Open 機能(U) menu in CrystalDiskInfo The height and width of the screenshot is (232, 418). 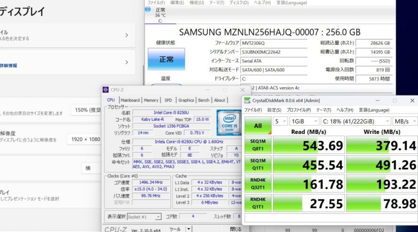tap(197, 3)
